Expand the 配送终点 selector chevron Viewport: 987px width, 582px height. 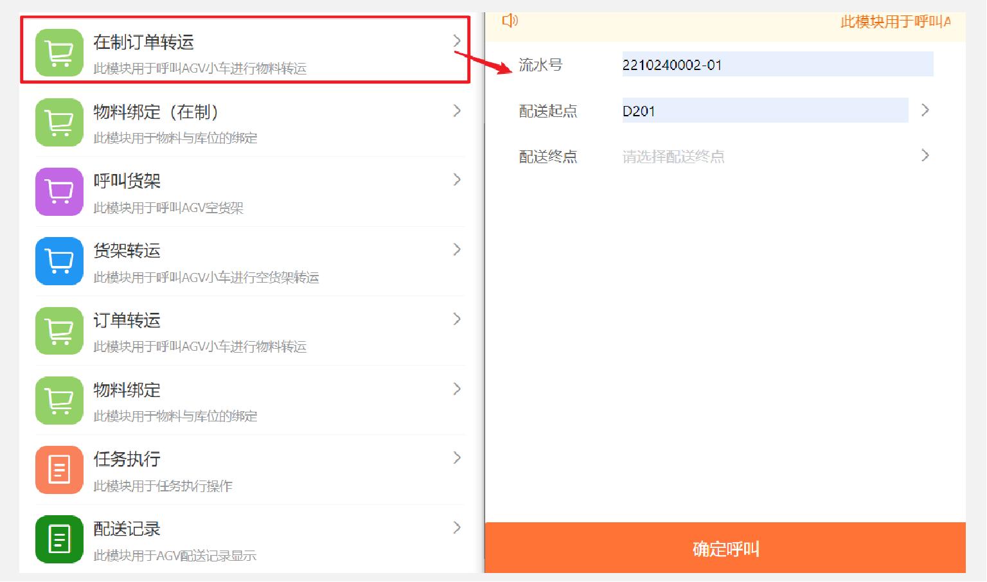pyautogui.click(x=925, y=155)
